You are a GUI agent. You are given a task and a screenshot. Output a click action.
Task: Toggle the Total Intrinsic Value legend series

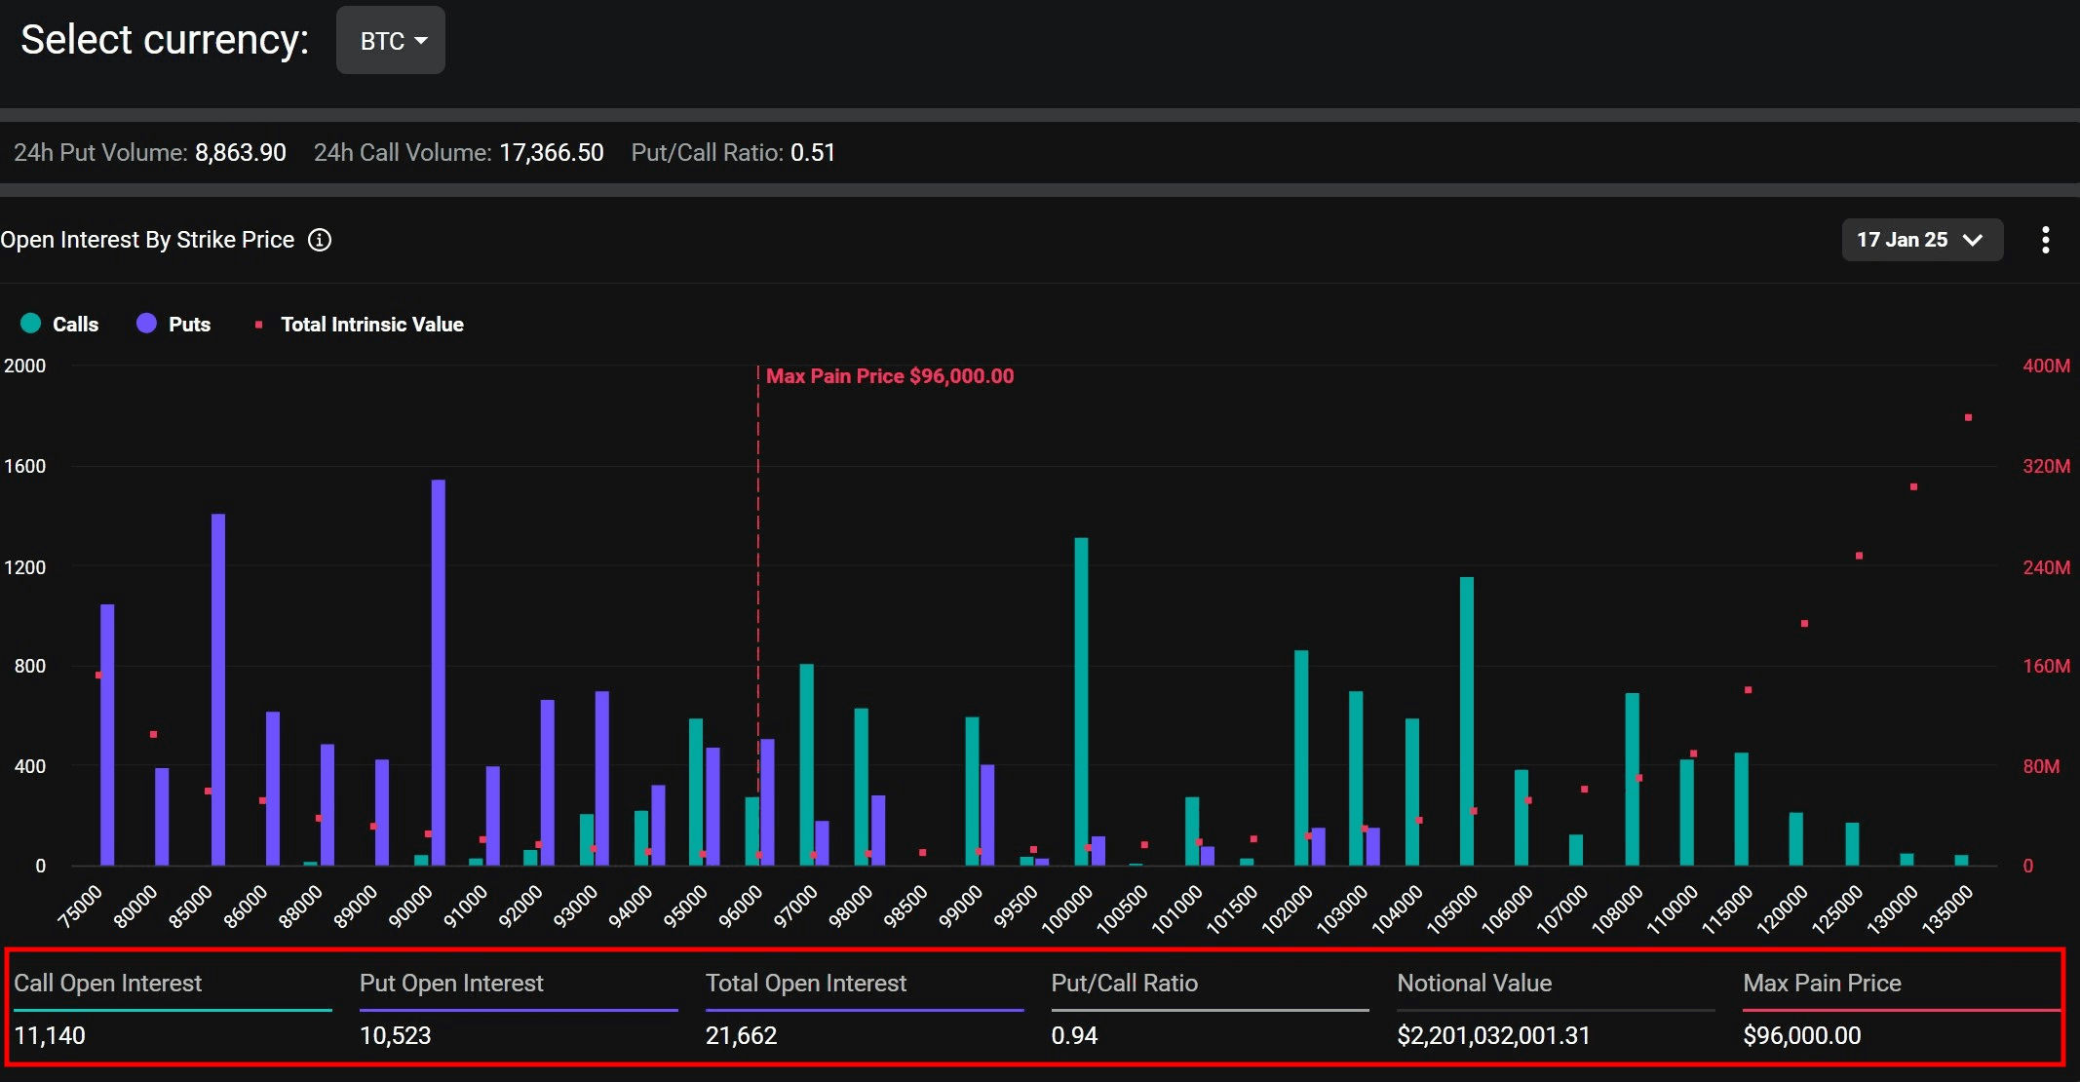(x=359, y=324)
